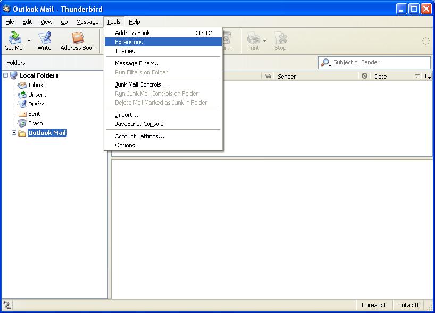Open the Help menu
Screen dimensions: 435x313
coord(134,22)
